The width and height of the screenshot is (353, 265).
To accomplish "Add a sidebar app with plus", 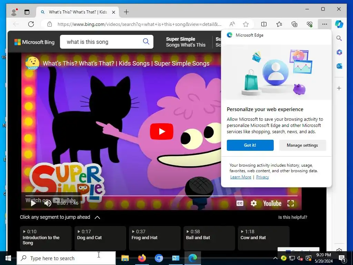I will pos(339,88).
